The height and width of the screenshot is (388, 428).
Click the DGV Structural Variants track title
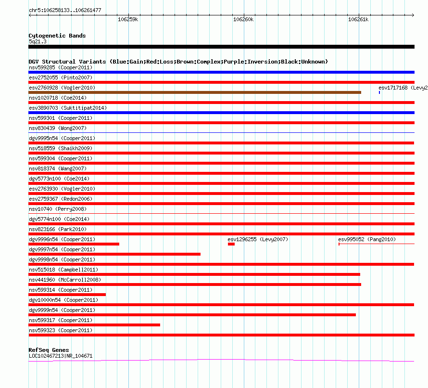tap(178, 62)
